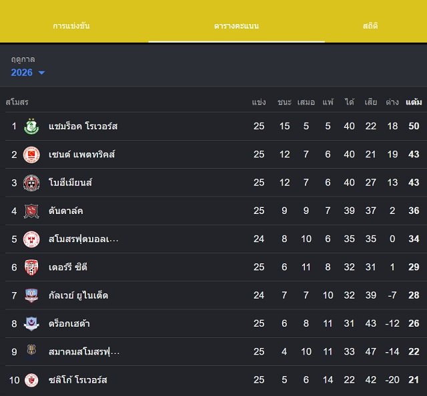Select the ตารางคะแนน tab

[236, 26]
